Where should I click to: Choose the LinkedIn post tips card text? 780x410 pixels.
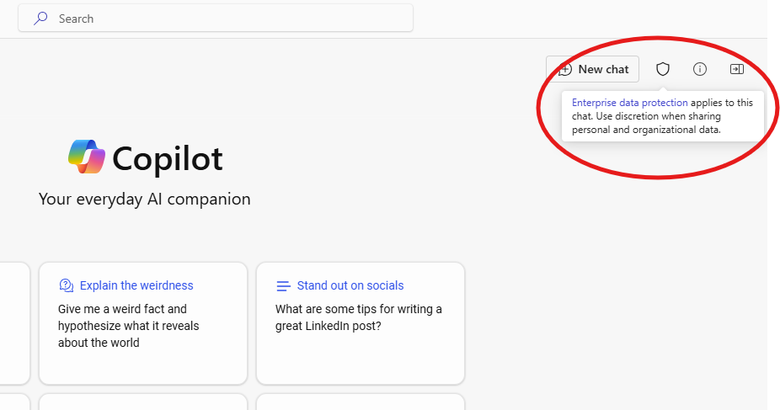[x=358, y=317]
